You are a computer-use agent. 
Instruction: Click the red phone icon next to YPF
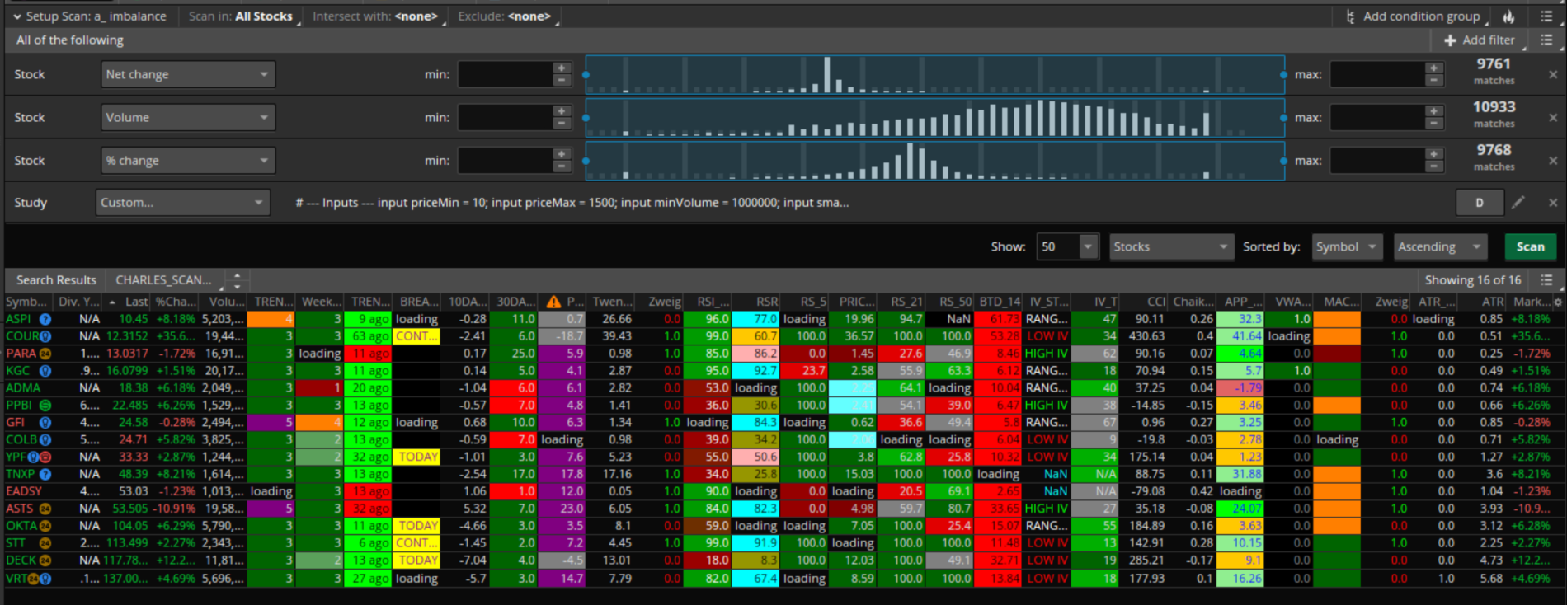[x=45, y=457]
